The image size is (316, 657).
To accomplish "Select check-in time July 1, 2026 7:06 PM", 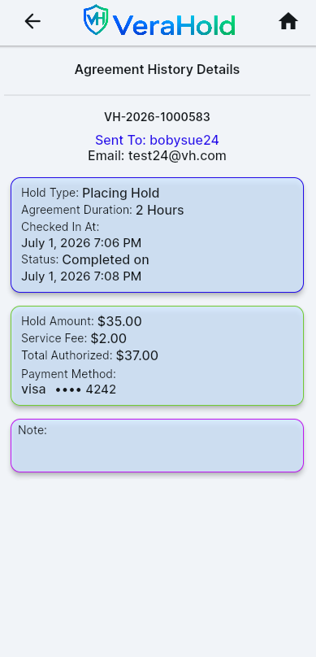I will coord(81,243).
